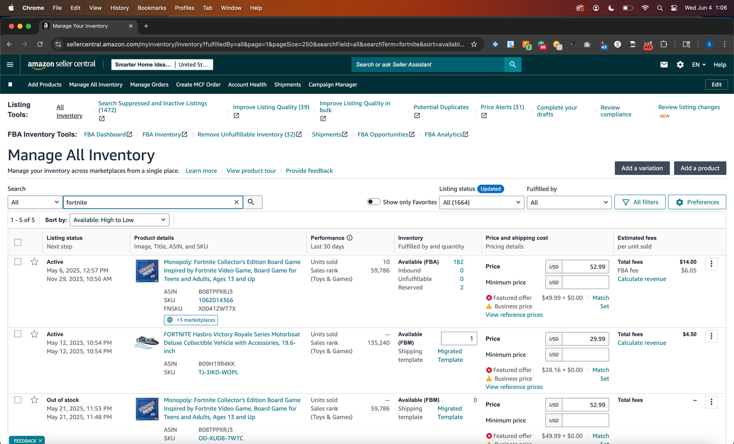Open actions menu for out of stock listing
Image resolution: width=734 pixels, height=444 pixels.
[712, 402]
